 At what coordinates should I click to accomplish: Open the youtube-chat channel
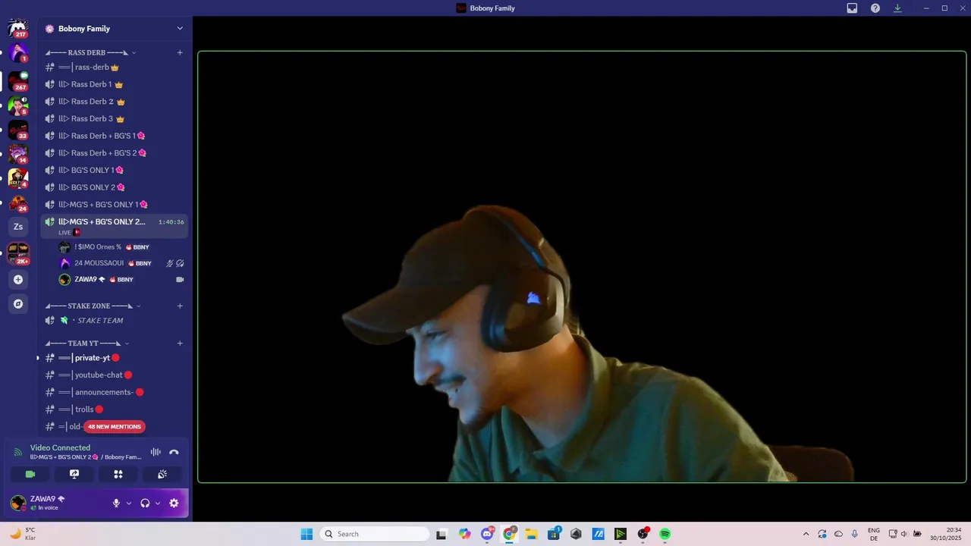pyautogui.click(x=114, y=375)
